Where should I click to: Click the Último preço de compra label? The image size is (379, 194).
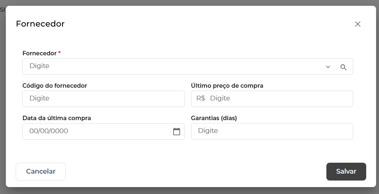[227, 86]
